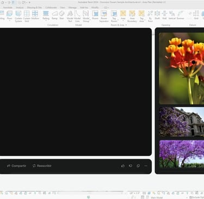Select the Model Group tool
The image size is (204, 199).
click(x=86, y=16)
